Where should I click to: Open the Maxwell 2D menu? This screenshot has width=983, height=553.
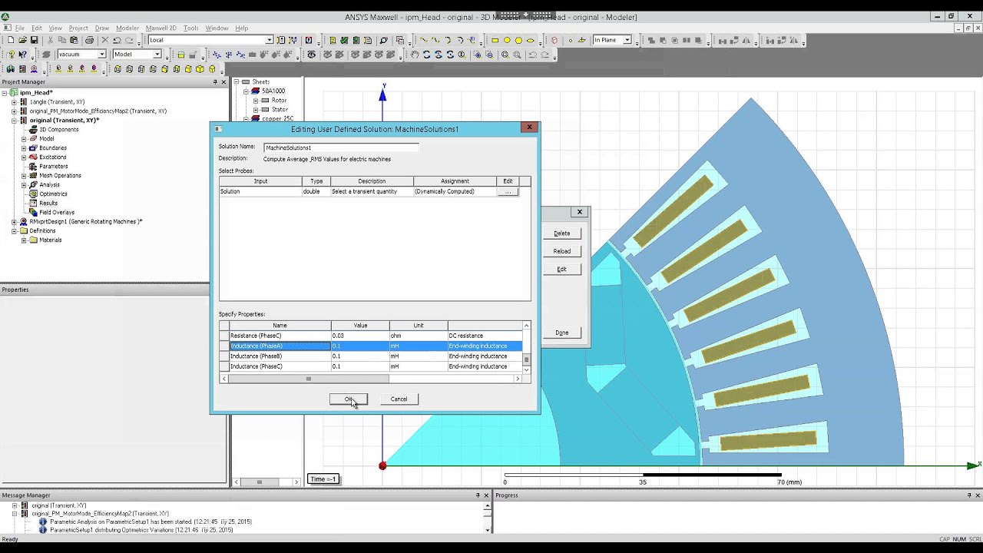point(161,28)
